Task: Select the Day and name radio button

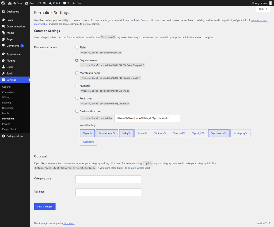Action: pyautogui.click(x=77, y=60)
